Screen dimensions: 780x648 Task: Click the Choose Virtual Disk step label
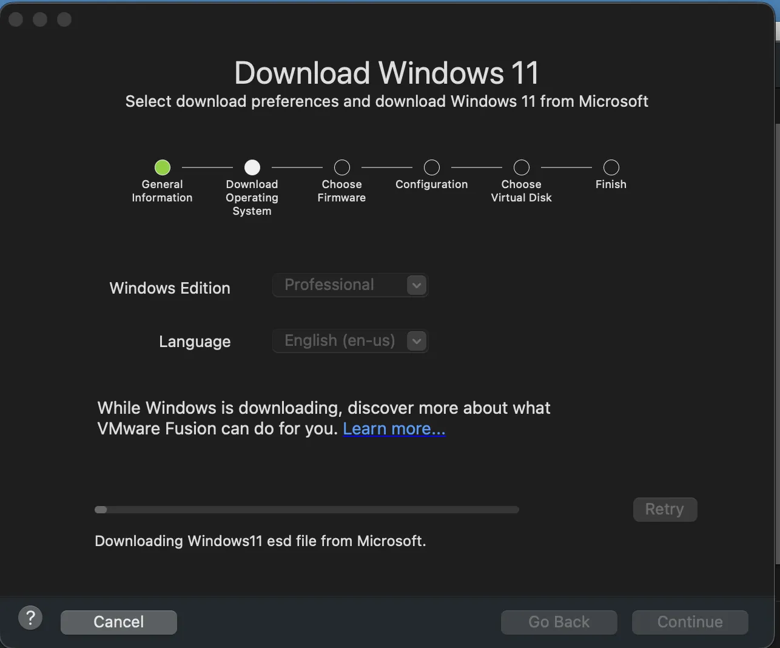coord(522,191)
